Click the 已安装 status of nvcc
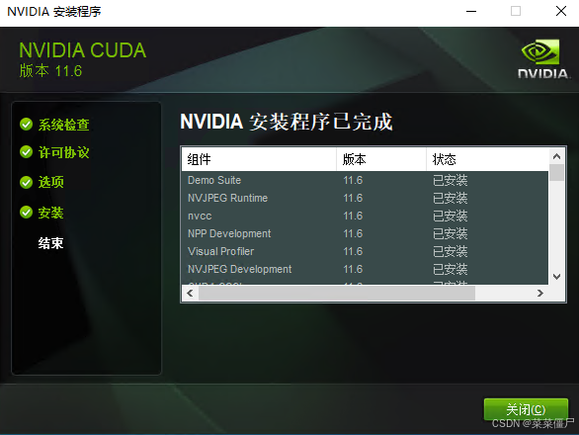Screen dimensions: 579x435 [451, 216]
